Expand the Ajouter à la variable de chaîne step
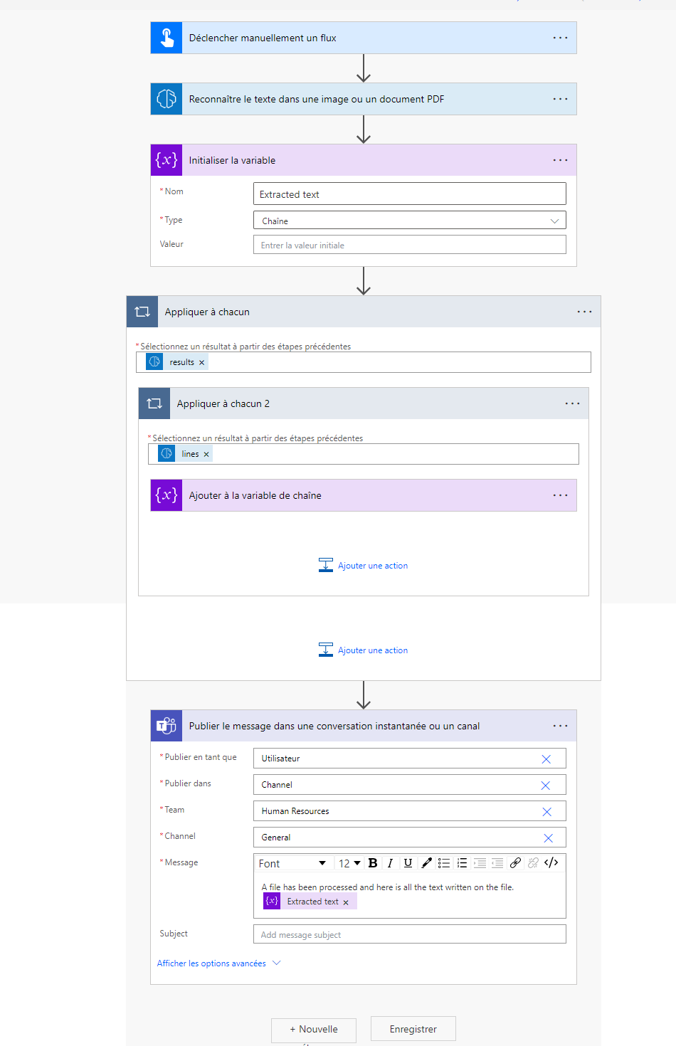 tap(364, 495)
